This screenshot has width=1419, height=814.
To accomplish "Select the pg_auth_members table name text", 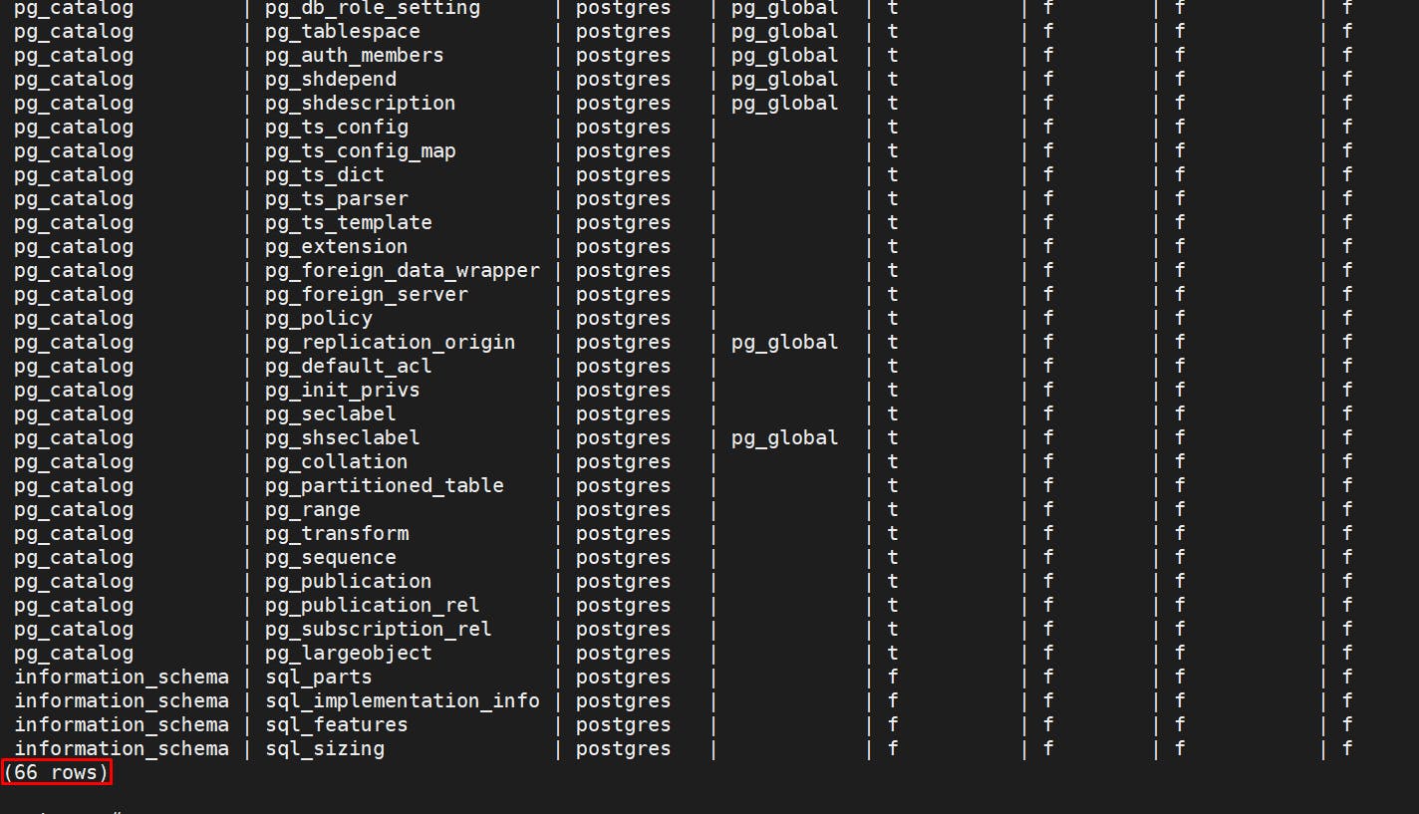I will tap(354, 55).
